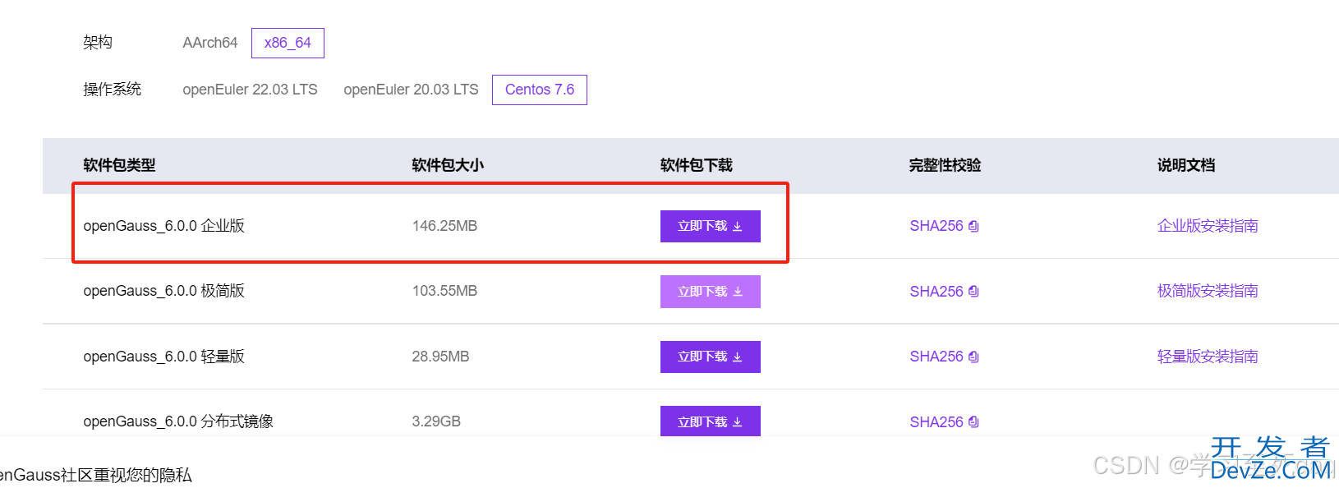Click the 28.95MB size value
Image resolution: width=1339 pixels, height=488 pixels.
click(x=440, y=357)
